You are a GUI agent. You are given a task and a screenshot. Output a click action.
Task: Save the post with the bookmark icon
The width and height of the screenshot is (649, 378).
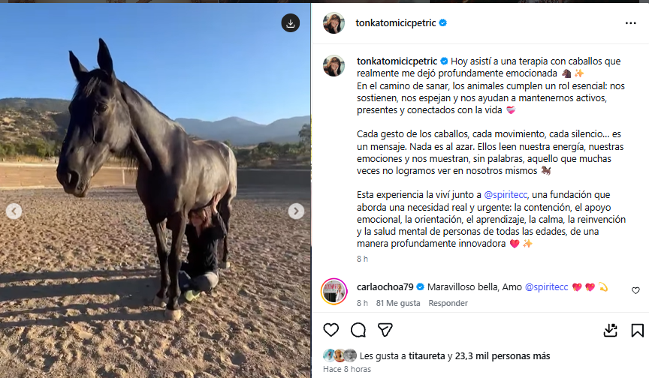tap(638, 331)
